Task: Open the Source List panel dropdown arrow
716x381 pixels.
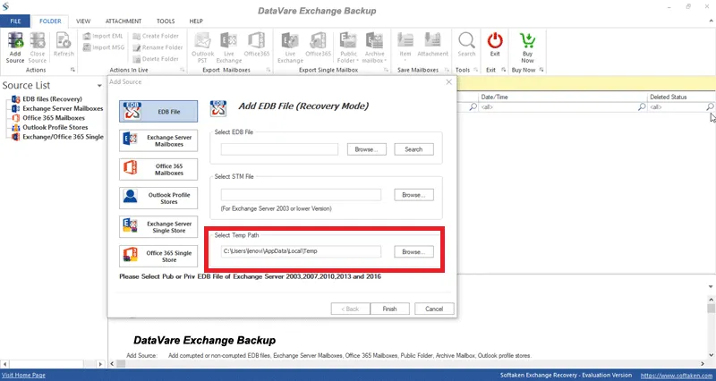Action: pos(99,86)
